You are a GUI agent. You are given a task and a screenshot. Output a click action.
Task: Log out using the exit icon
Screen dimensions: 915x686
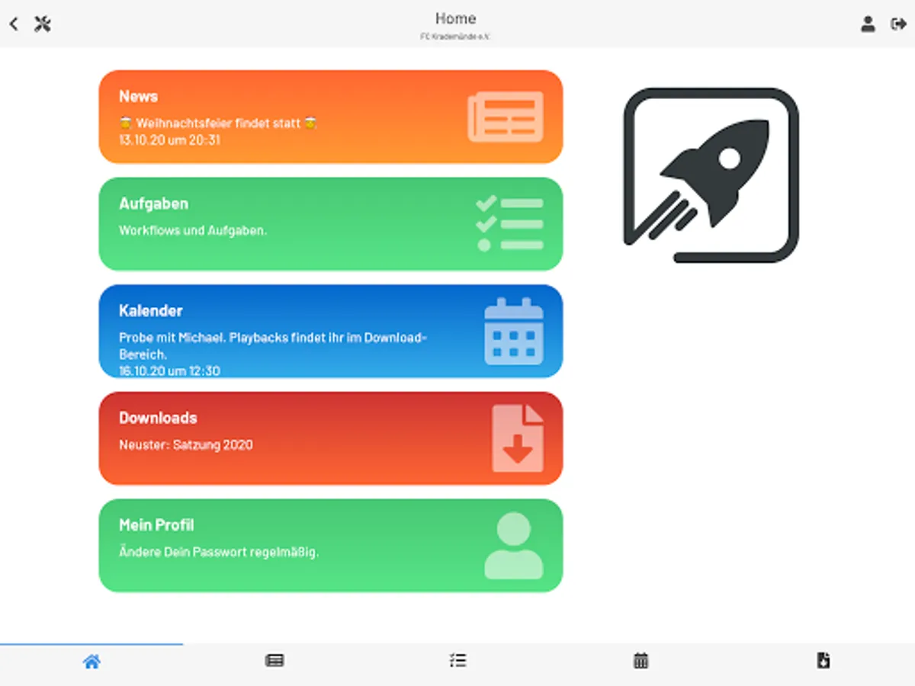click(898, 24)
